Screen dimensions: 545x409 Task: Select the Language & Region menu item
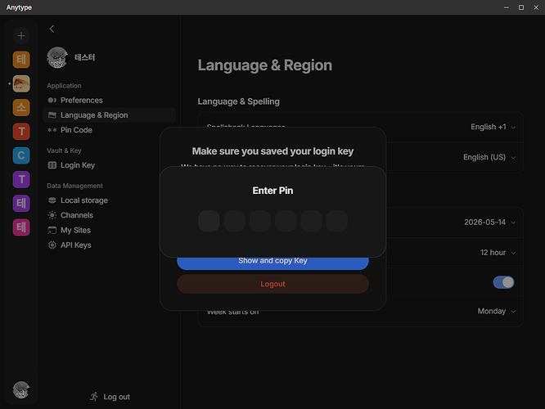[109, 115]
